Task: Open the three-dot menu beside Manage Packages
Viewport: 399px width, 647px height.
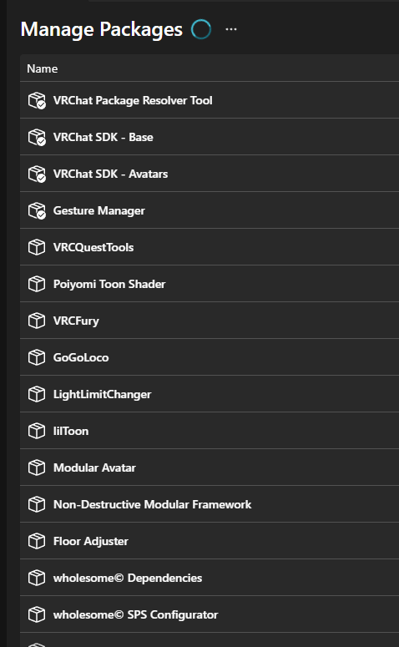Action: point(231,29)
